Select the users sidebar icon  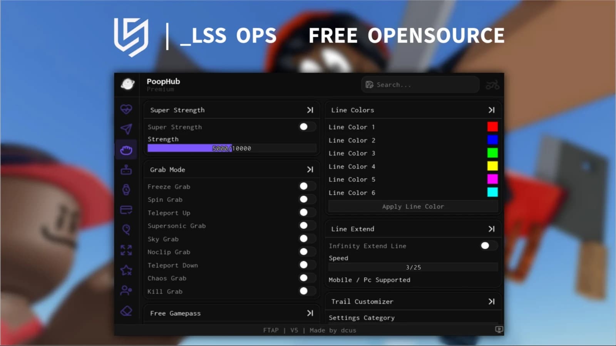[126, 290]
